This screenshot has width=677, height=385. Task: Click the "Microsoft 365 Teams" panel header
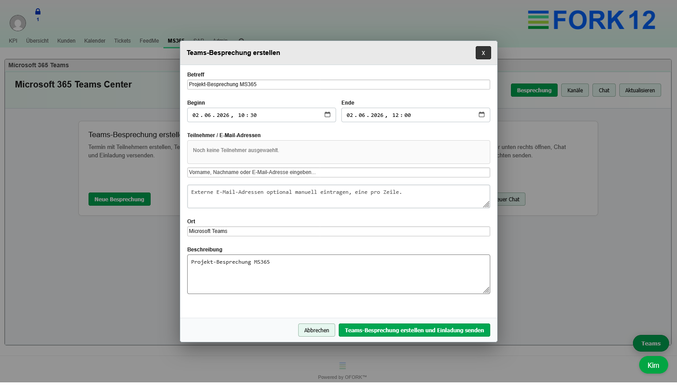[39, 65]
